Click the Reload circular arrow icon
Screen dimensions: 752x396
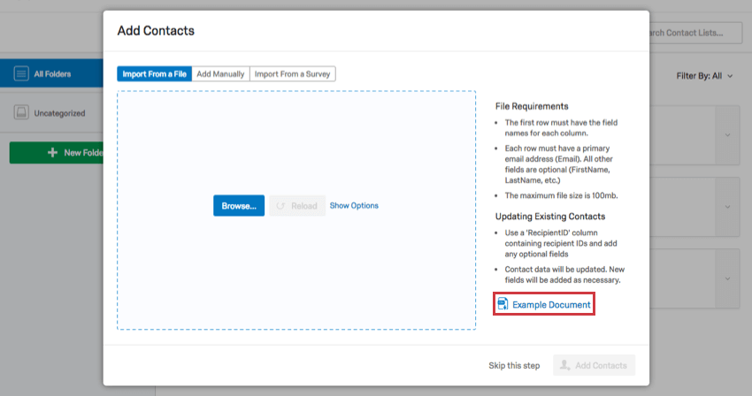tap(280, 206)
